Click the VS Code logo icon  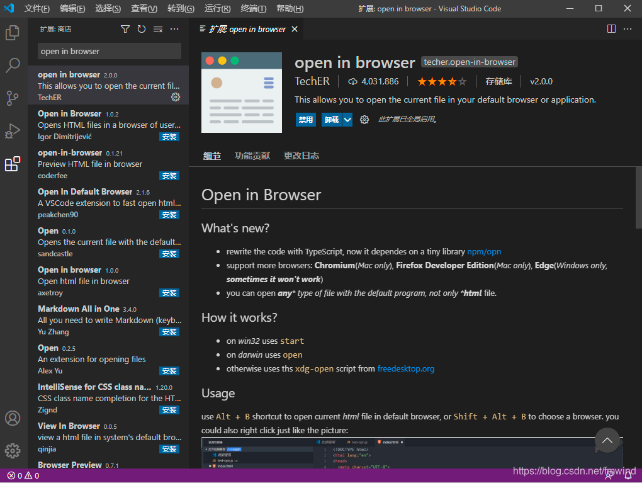pyautogui.click(x=9, y=8)
